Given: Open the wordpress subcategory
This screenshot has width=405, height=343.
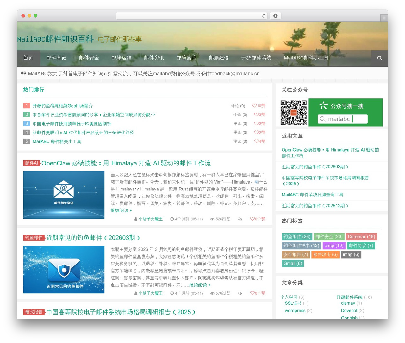Looking at the screenshot, I should pyautogui.click(x=295, y=311).
